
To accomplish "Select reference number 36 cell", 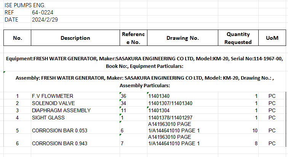I will 134,96.
